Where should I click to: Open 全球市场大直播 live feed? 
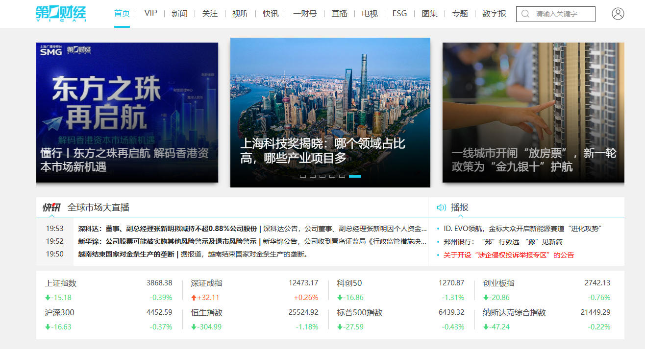(x=99, y=208)
